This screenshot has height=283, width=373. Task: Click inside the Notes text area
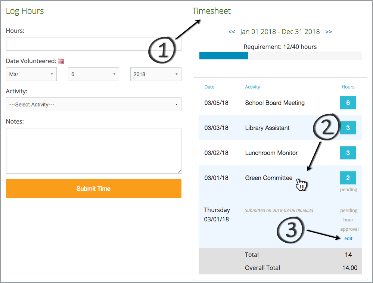pos(93,151)
